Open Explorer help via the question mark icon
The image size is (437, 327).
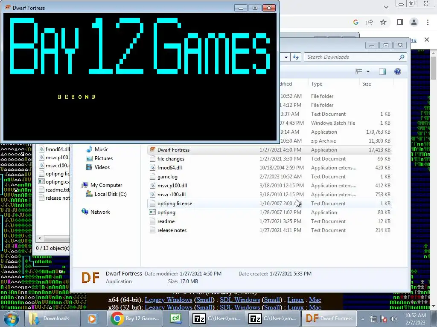(x=398, y=72)
